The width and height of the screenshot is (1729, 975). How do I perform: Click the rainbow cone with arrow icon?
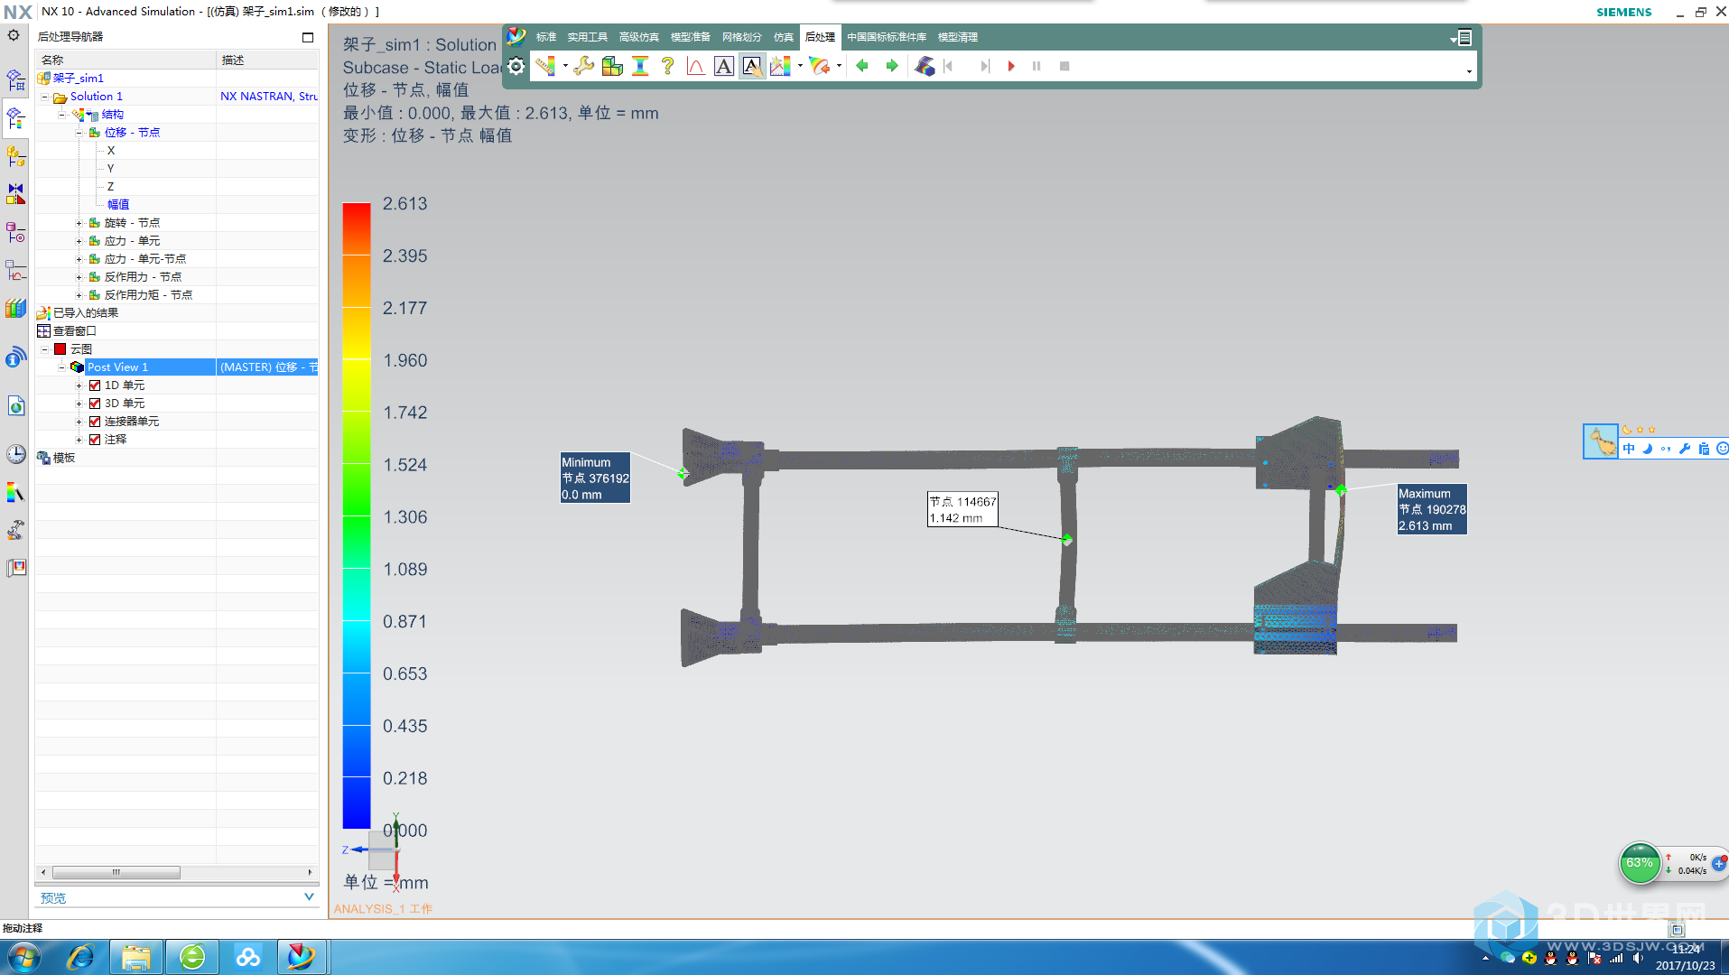click(x=820, y=66)
